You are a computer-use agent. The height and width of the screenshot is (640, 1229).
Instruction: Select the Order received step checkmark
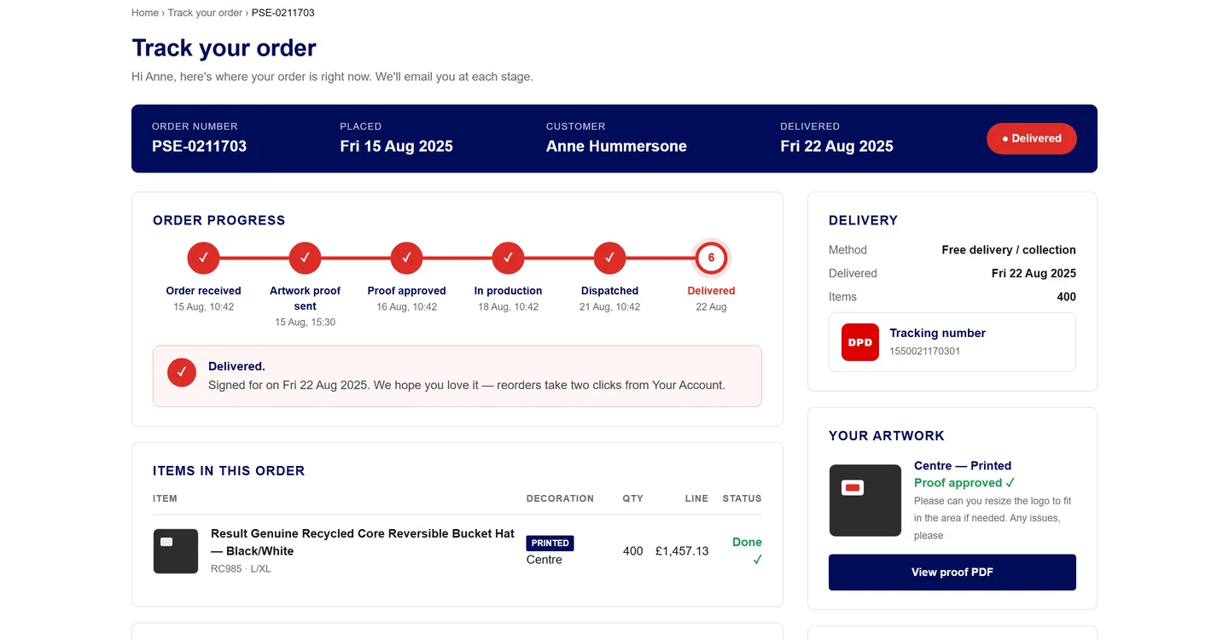(204, 258)
